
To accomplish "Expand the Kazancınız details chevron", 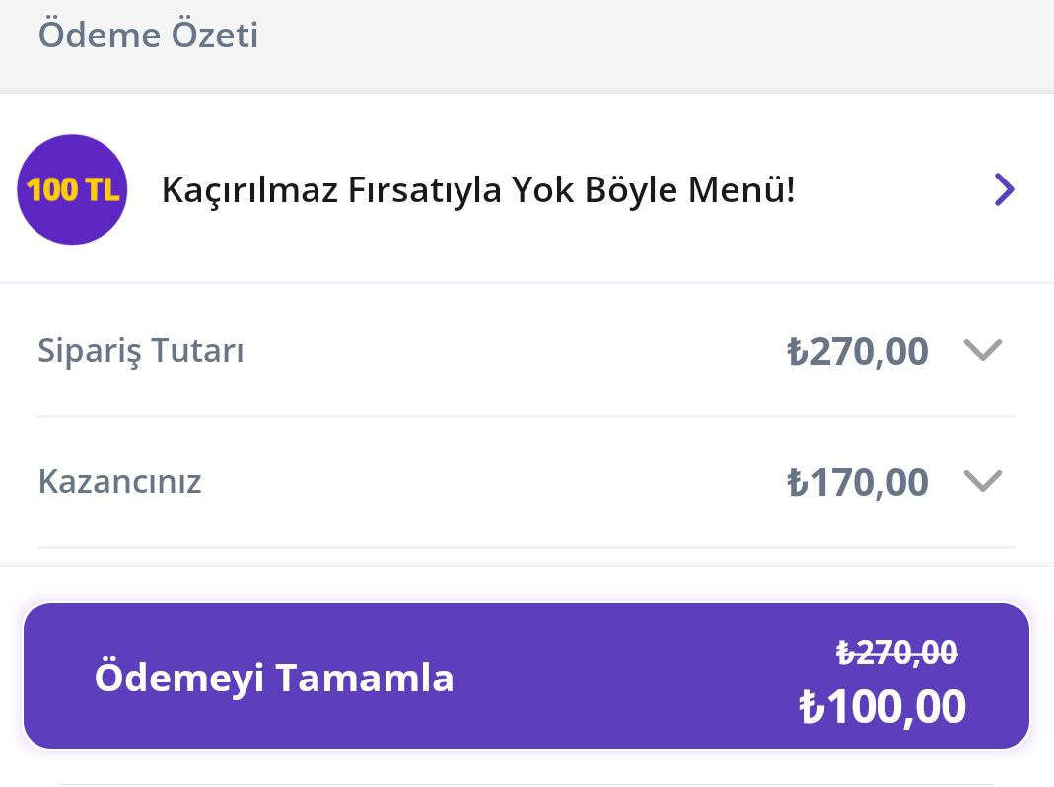I will tap(982, 481).
